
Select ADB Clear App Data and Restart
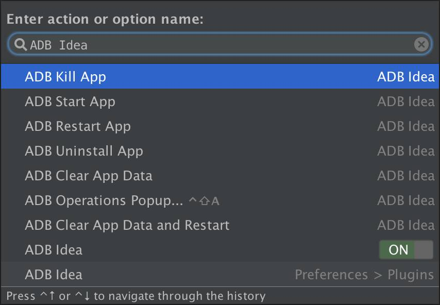pyautogui.click(x=127, y=225)
